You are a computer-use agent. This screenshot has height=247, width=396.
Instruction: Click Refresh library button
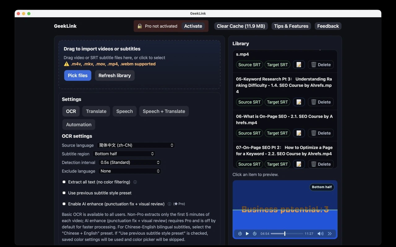pyautogui.click(x=115, y=75)
